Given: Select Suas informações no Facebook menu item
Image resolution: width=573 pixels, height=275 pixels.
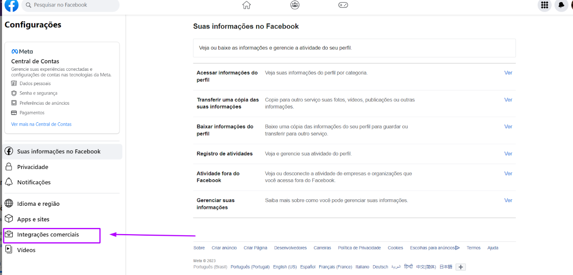Looking at the screenshot, I should 62,151.
